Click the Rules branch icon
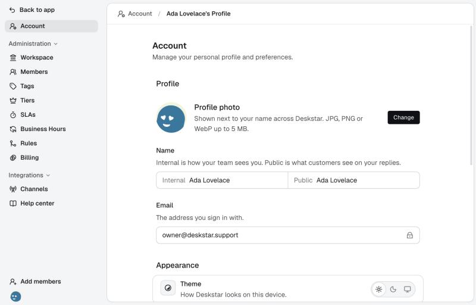The height and width of the screenshot is (305, 476). (x=12, y=144)
